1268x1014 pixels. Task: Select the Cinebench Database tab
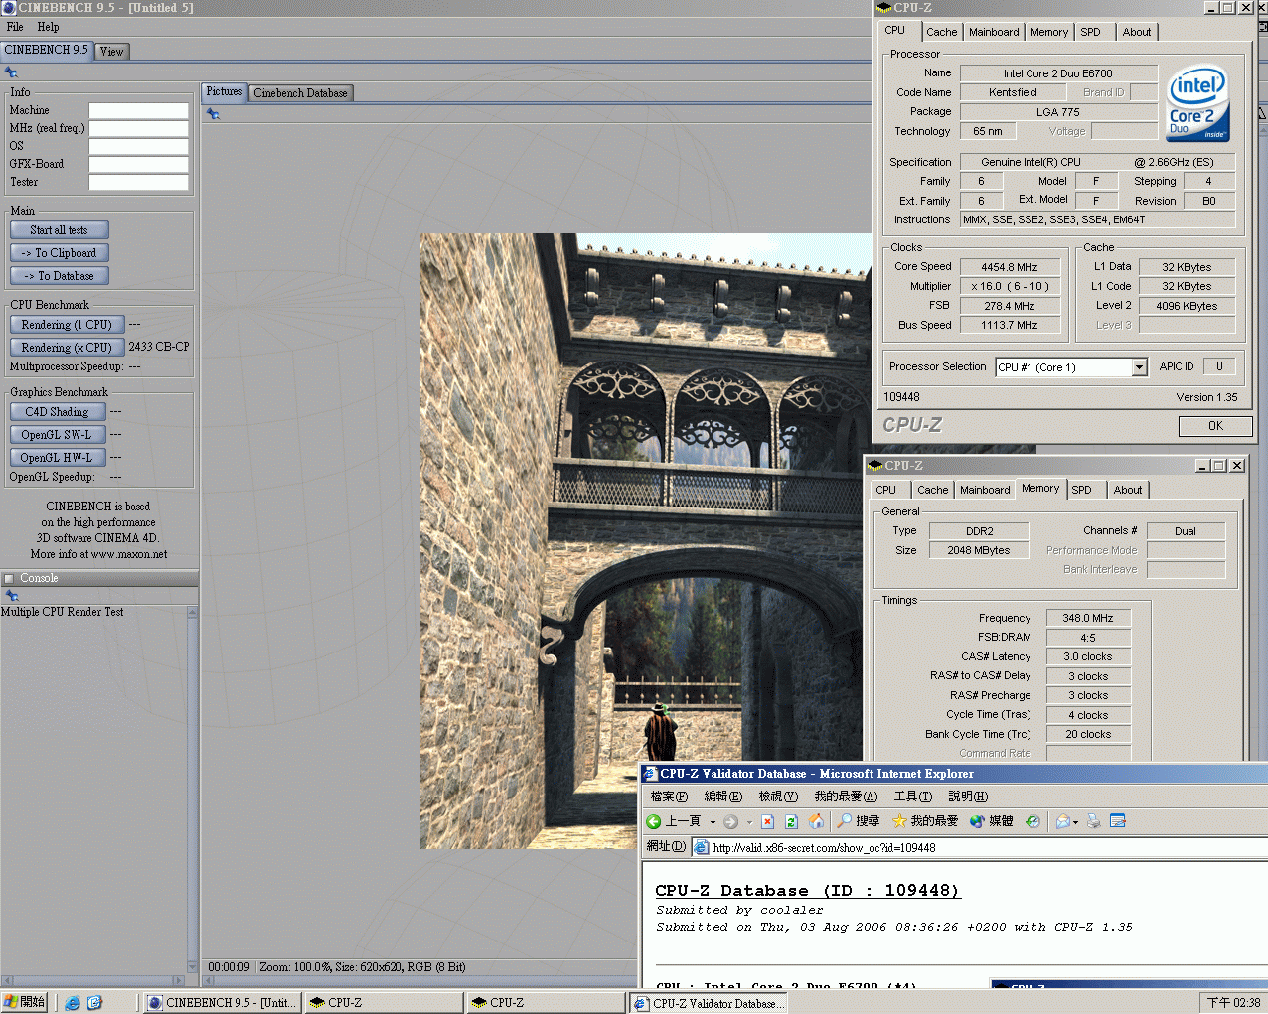[x=300, y=93]
